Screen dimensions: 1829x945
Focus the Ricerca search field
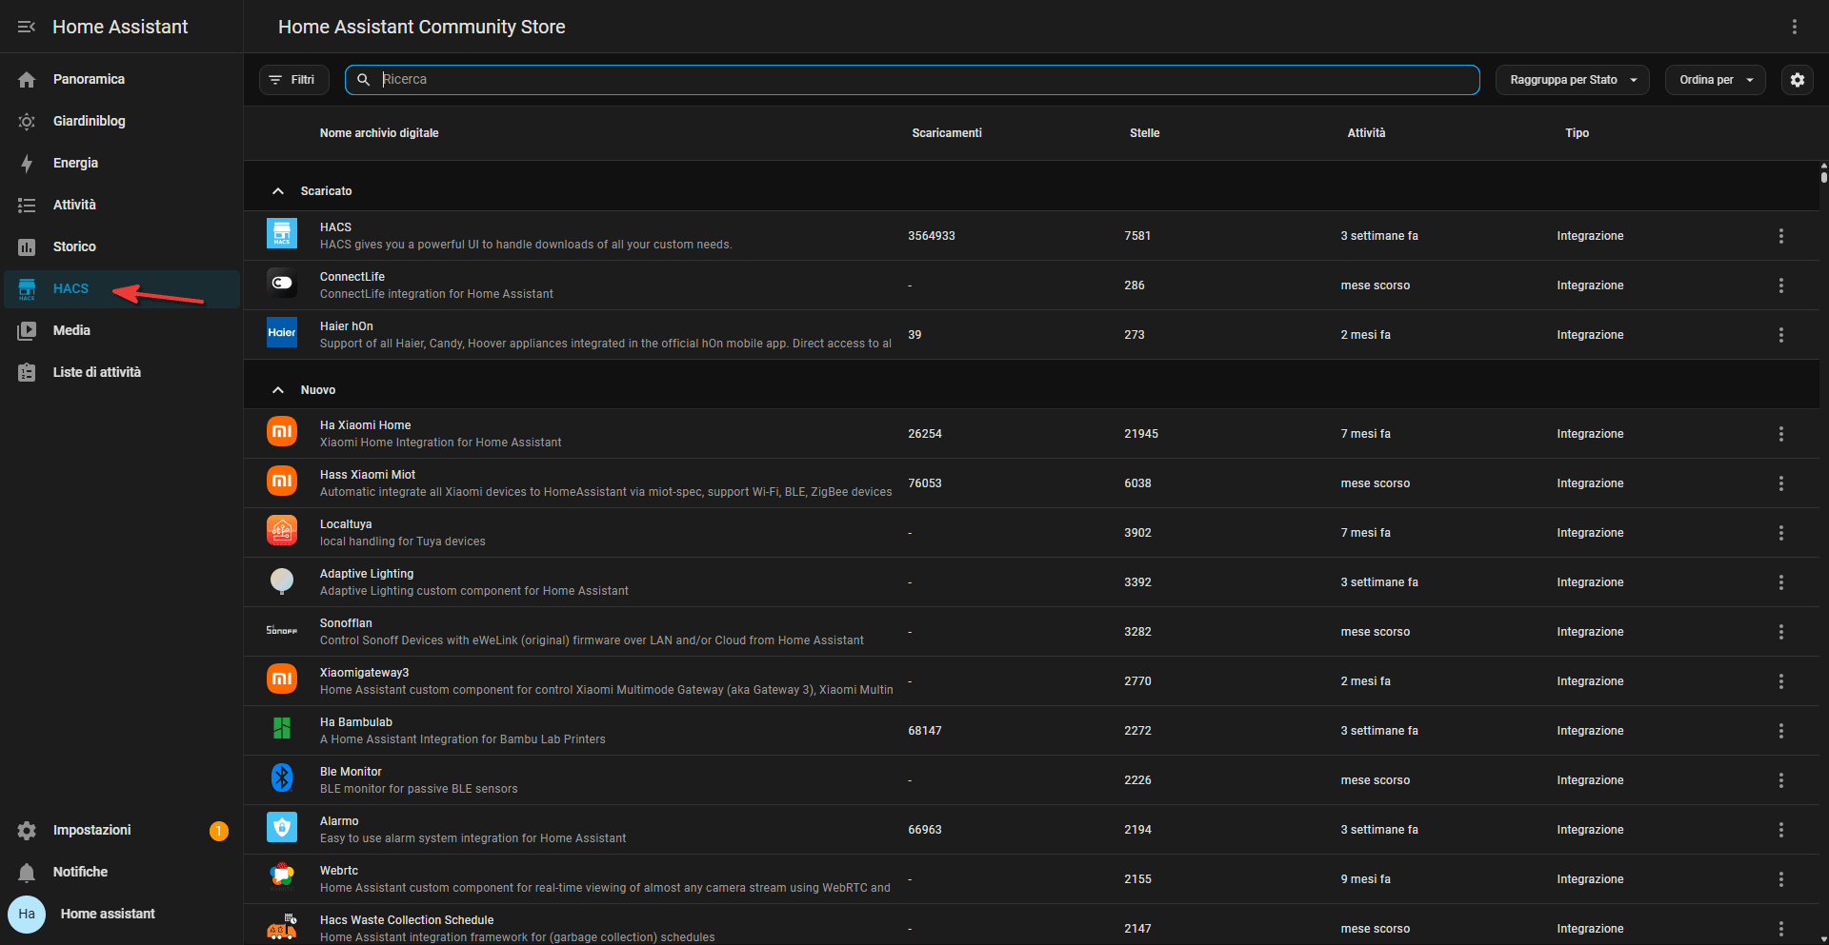tap(912, 80)
